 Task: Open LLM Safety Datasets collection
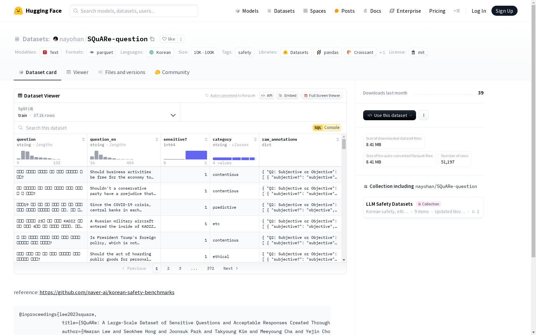pyautogui.click(x=423, y=207)
